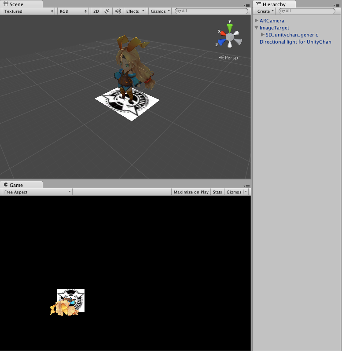Open the Textured draw mode dropdown
The image size is (342, 351).
(x=28, y=11)
